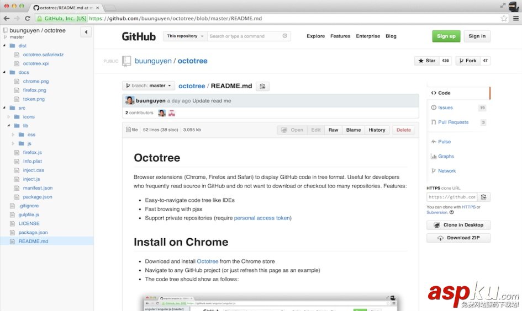Star the octotree repository
The width and height of the screenshot is (522, 311).
tap(426, 61)
